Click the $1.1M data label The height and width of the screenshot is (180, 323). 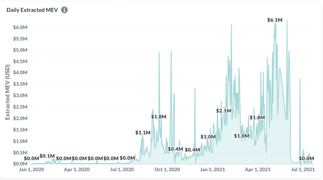click(x=143, y=133)
